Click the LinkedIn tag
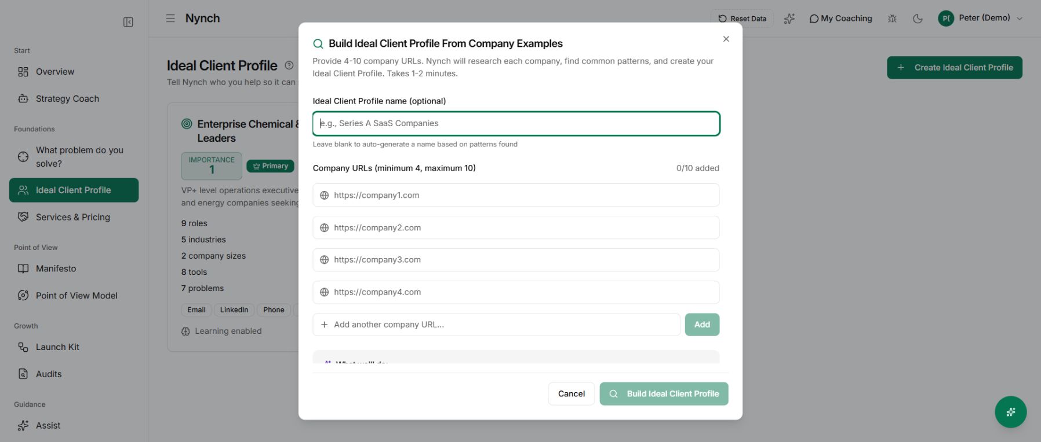 click(x=234, y=310)
